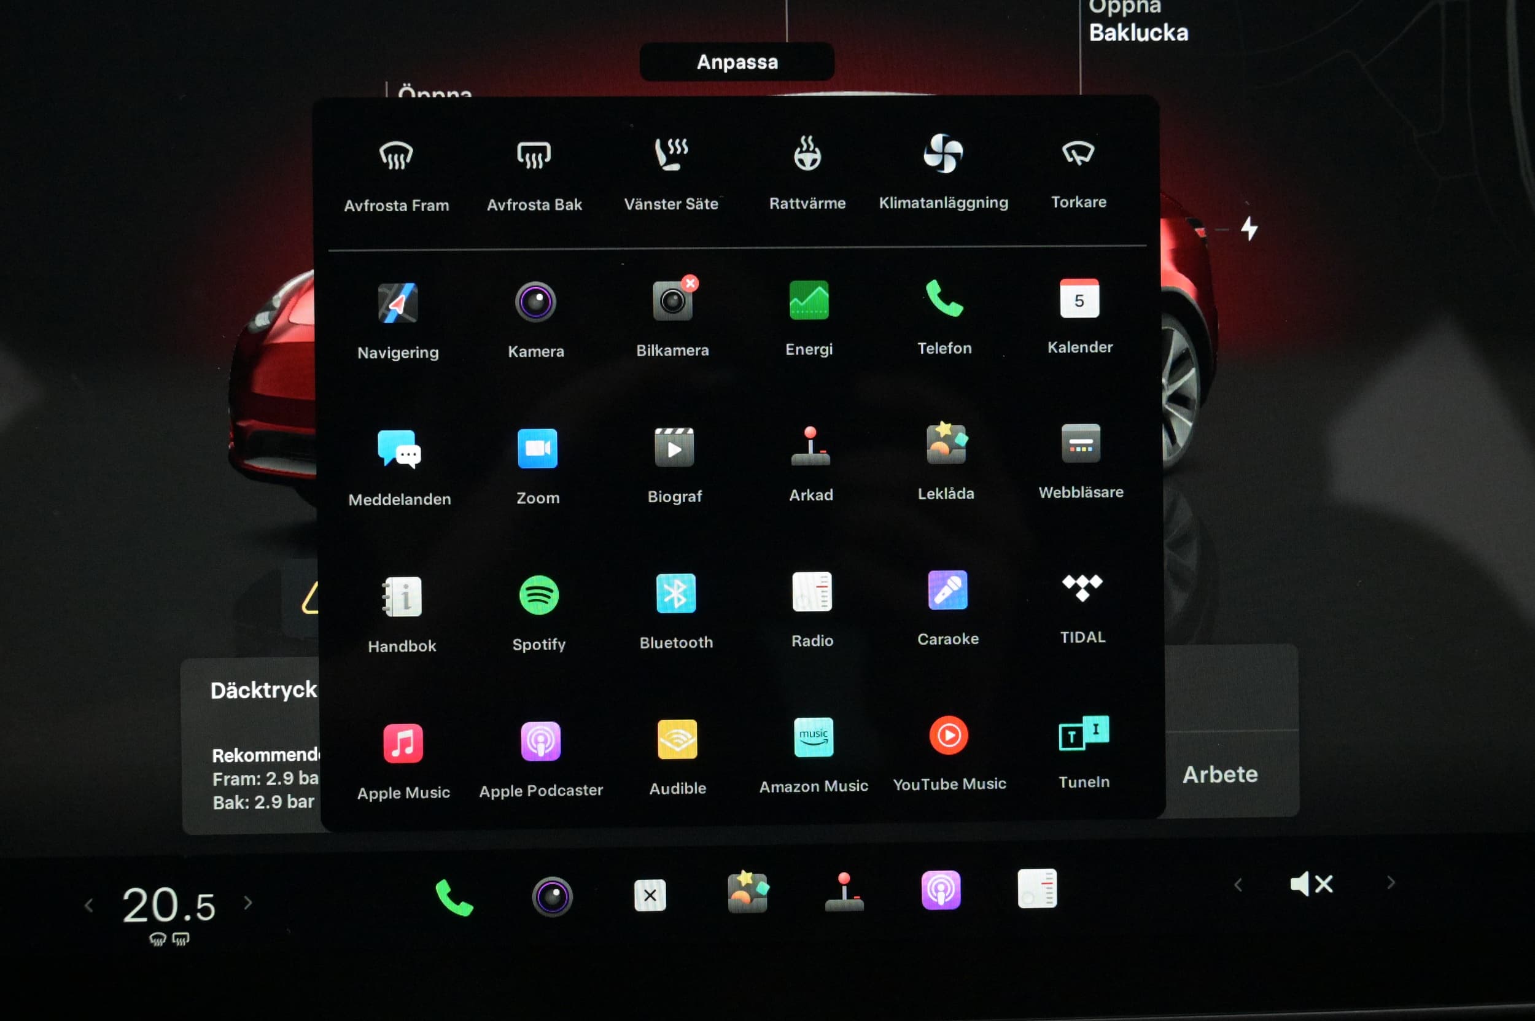Select the Arbete destination button
The image size is (1535, 1021).
point(1220,774)
